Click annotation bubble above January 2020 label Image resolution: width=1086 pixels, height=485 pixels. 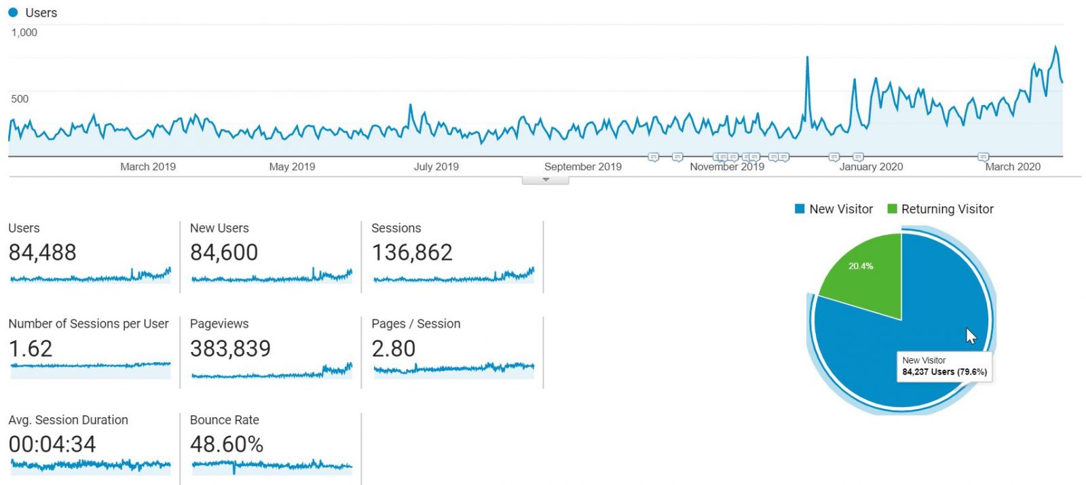[x=858, y=157]
